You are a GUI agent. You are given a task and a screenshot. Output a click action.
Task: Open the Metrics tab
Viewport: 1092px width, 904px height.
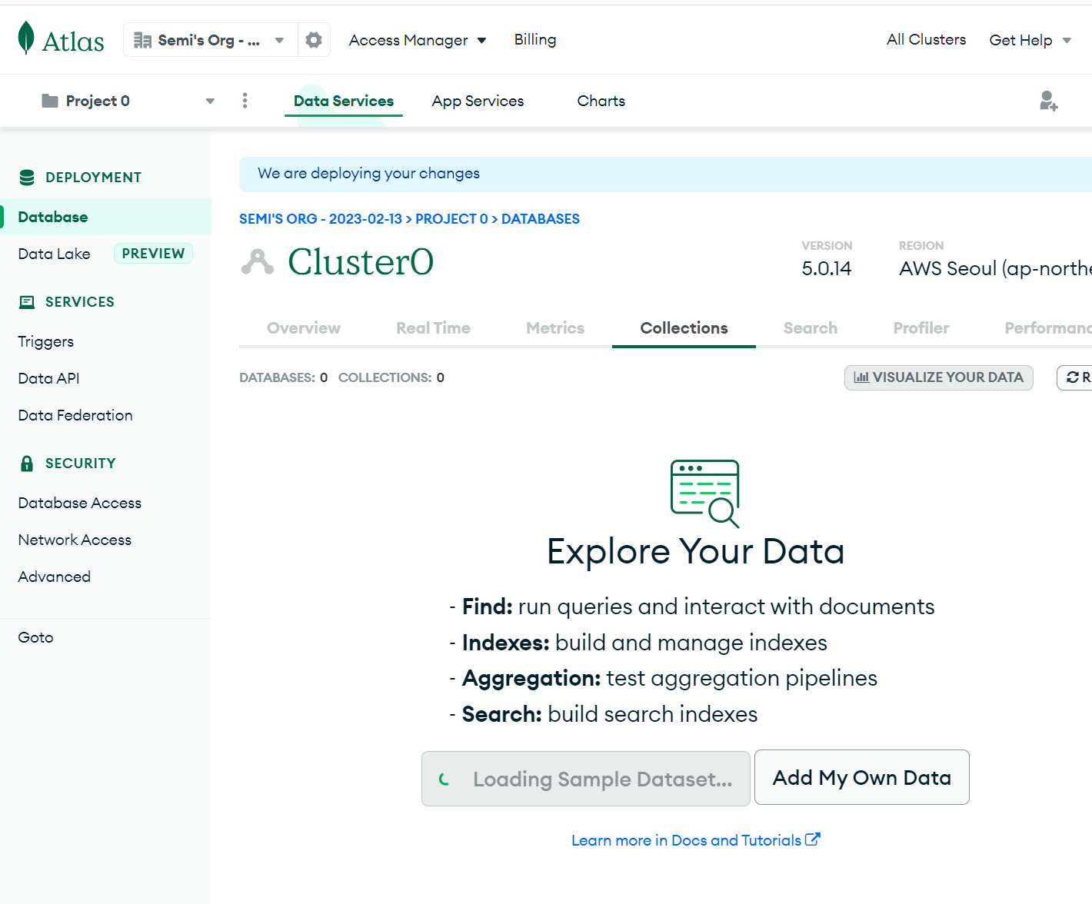[555, 328]
